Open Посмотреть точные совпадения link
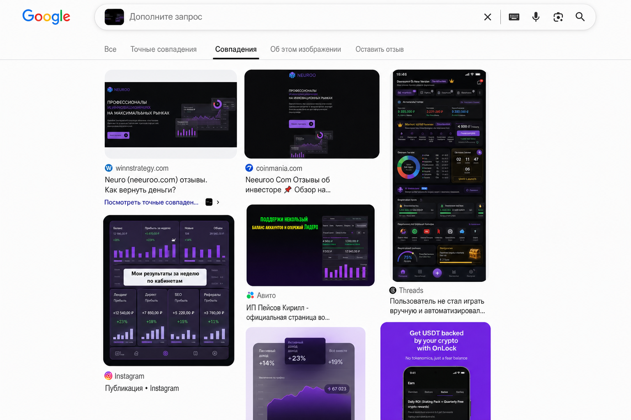 point(151,202)
